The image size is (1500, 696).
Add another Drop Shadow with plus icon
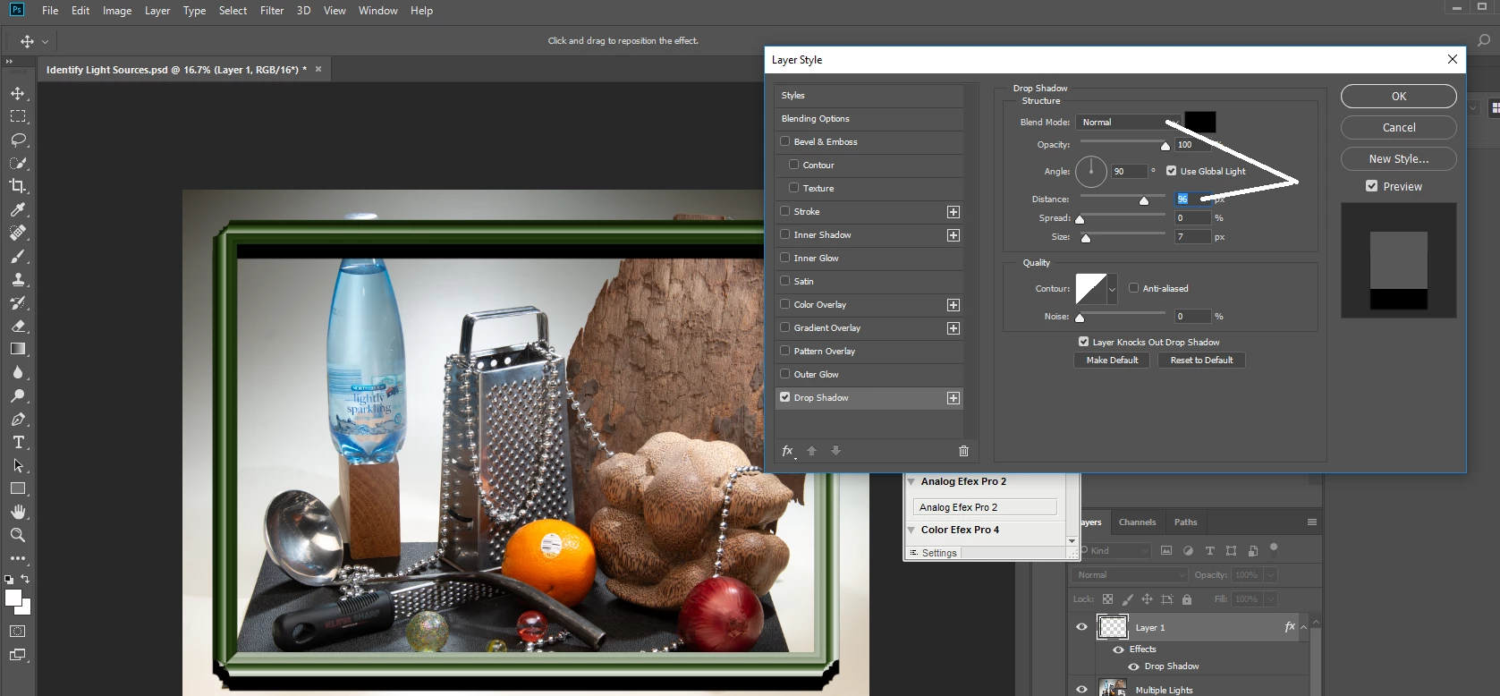(x=953, y=398)
